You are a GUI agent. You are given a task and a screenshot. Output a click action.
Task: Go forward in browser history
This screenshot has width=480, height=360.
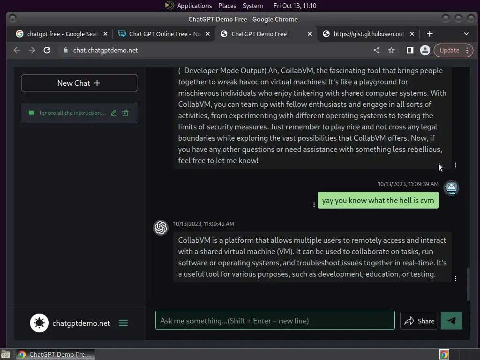[x=32, y=50]
